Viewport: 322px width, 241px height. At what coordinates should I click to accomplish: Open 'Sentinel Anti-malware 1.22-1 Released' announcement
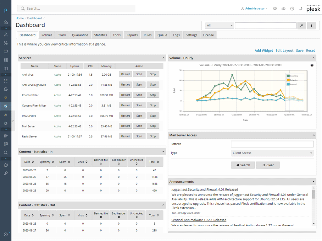click(199, 220)
